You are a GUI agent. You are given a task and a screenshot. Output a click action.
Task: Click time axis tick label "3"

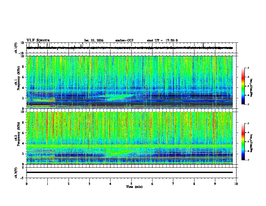click(89, 184)
